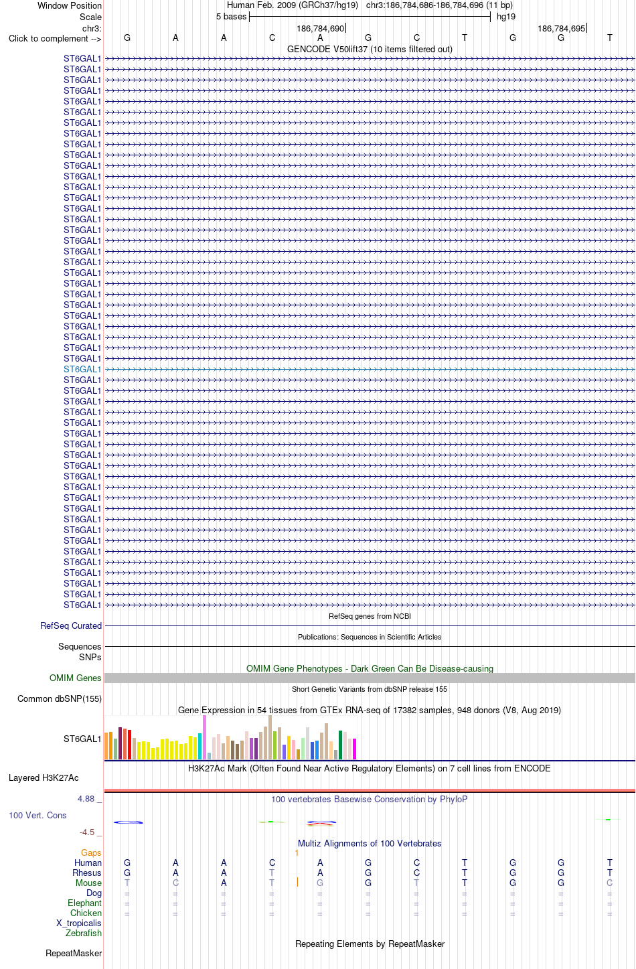Open the RefSeq Curated track label
Image resolution: width=636 pixels, height=969 pixels.
point(71,625)
